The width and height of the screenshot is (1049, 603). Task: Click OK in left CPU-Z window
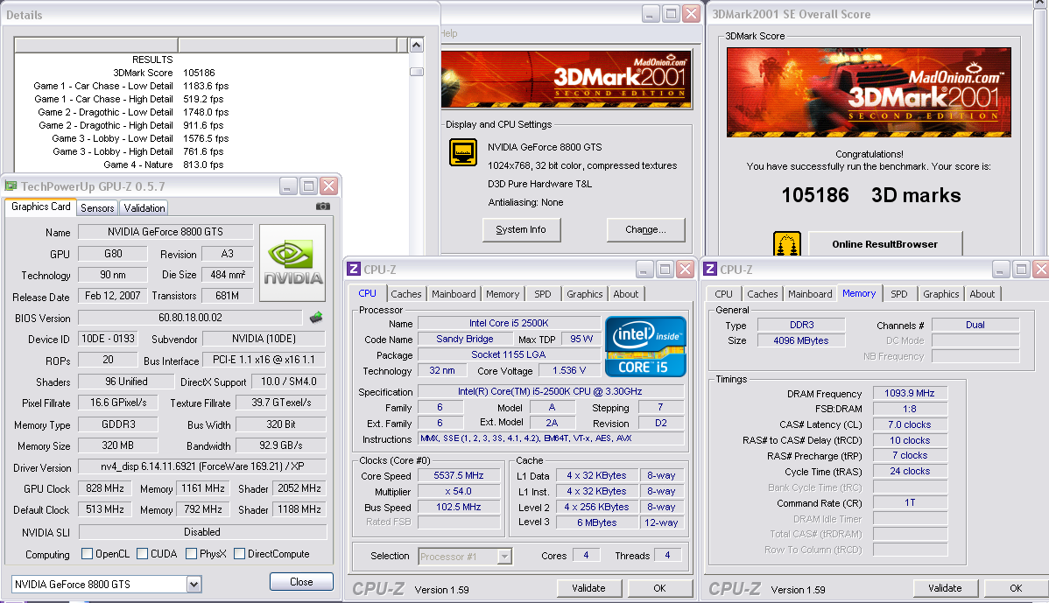click(x=659, y=588)
